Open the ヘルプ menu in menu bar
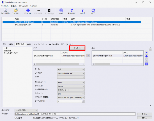154x121 pixels. click(33, 6)
